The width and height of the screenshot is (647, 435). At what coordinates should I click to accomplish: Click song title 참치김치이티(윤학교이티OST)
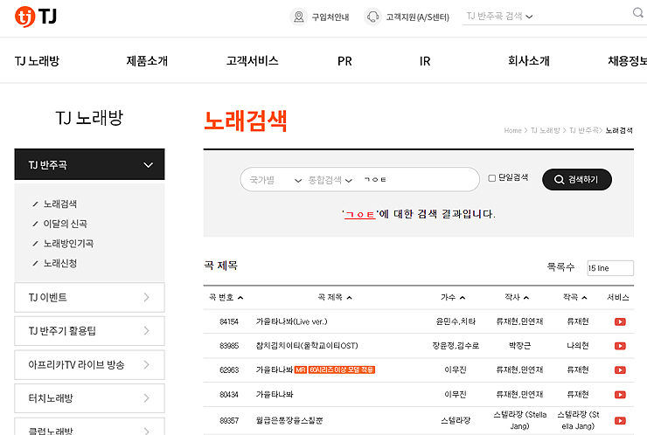point(307,346)
